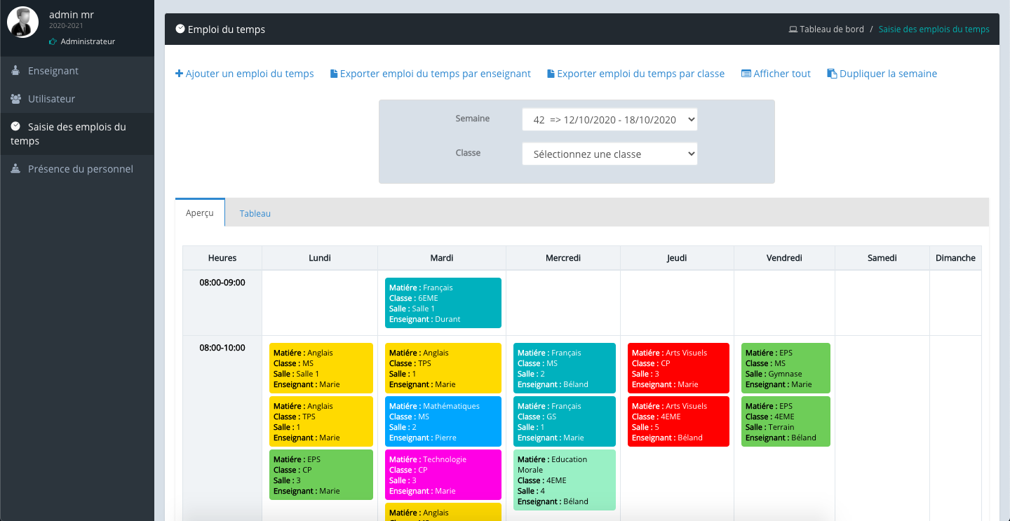Click the list icon for Afficher tout

(746, 74)
